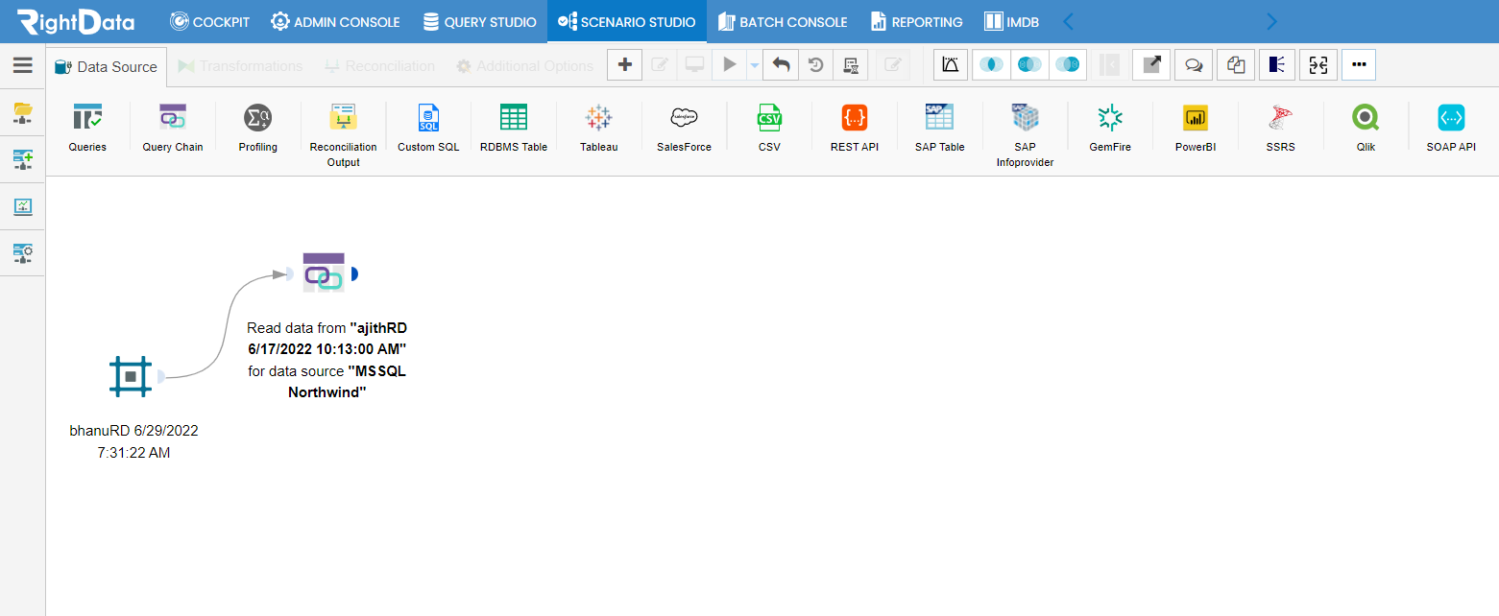
Task: Add a CSV data source
Action: pos(769,128)
